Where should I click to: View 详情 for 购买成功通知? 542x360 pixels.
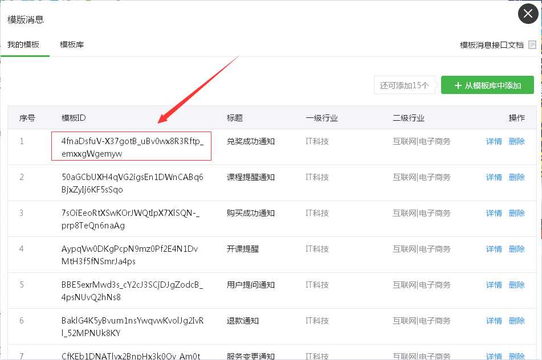point(494,213)
